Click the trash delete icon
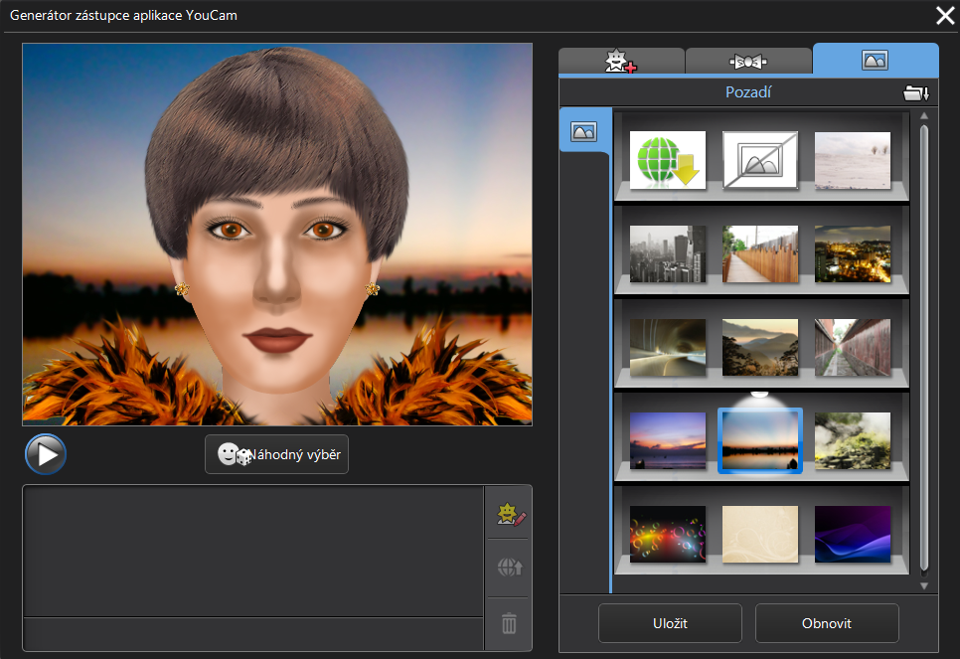The image size is (960, 659). tap(509, 623)
